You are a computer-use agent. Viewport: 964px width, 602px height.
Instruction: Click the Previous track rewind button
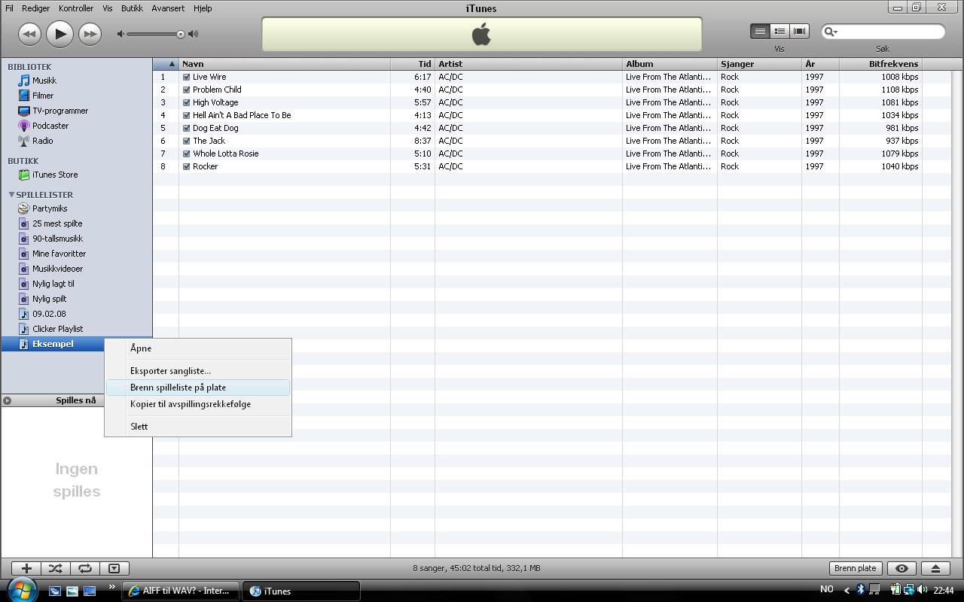coord(29,33)
